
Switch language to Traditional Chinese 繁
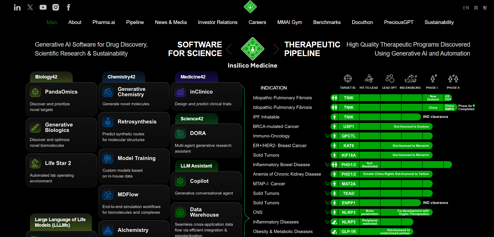click(x=485, y=8)
